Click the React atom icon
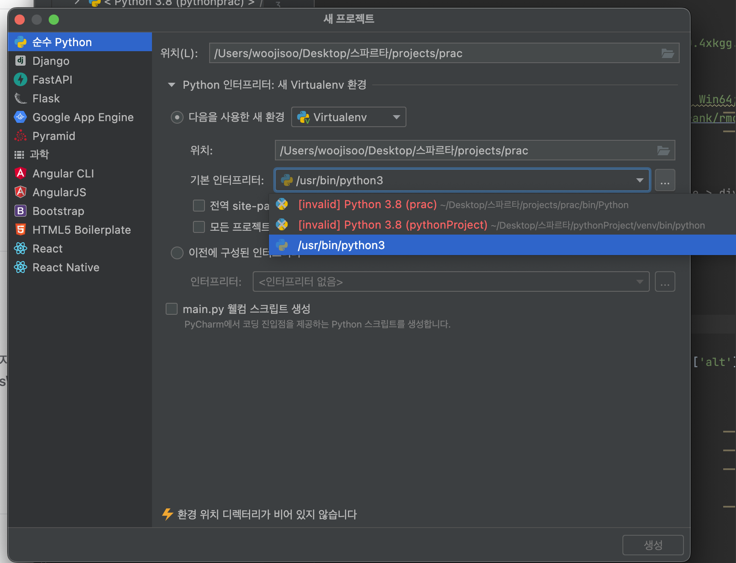Viewport: 736px width, 563px height. 20,248
